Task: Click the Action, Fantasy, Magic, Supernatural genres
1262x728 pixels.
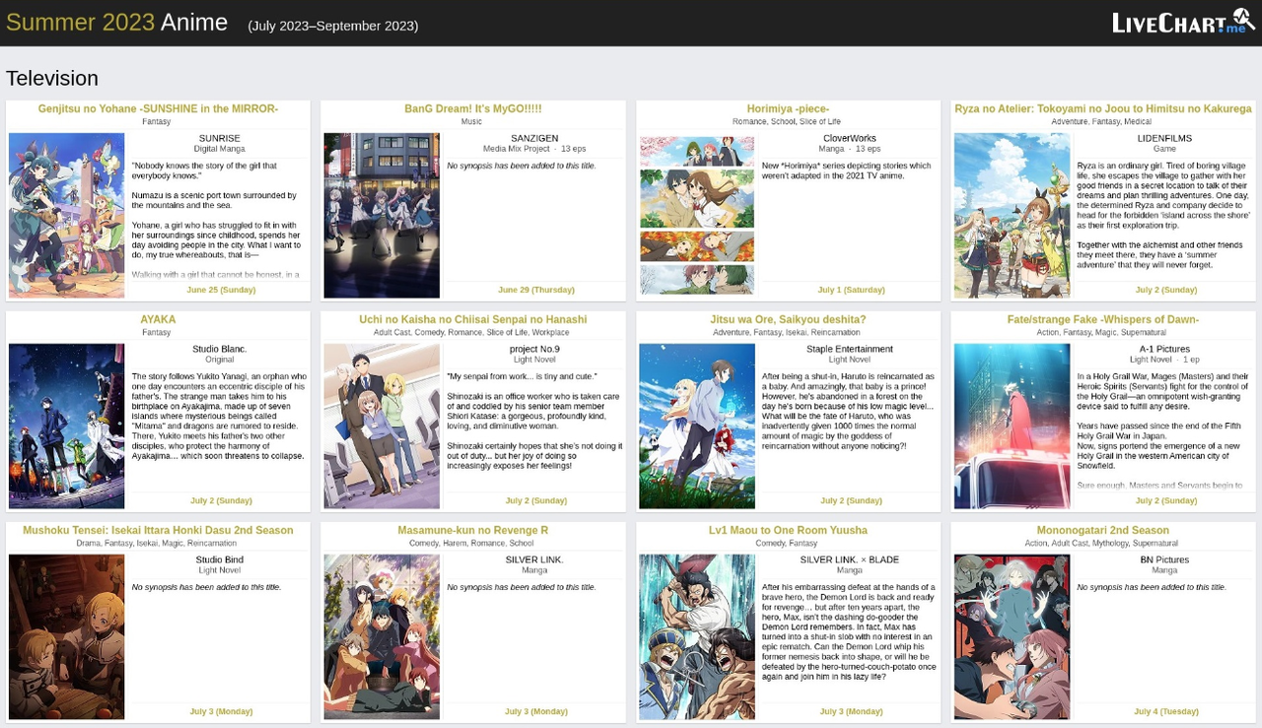Action: [1101, 333]
